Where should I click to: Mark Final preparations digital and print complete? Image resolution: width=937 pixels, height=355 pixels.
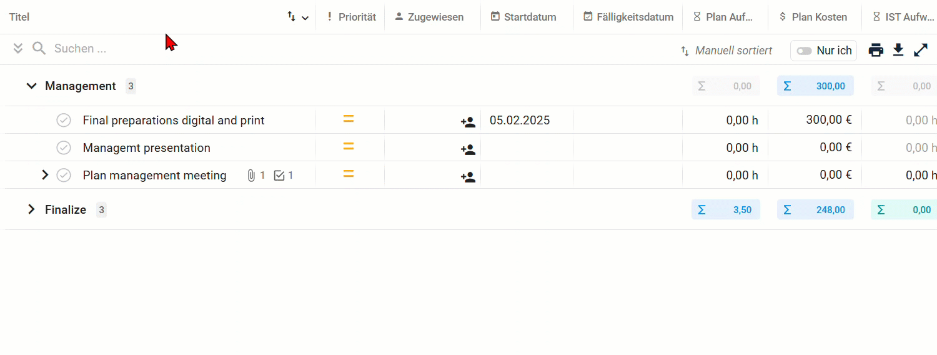(64, 120)
